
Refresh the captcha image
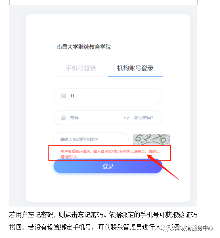point(152,139)
